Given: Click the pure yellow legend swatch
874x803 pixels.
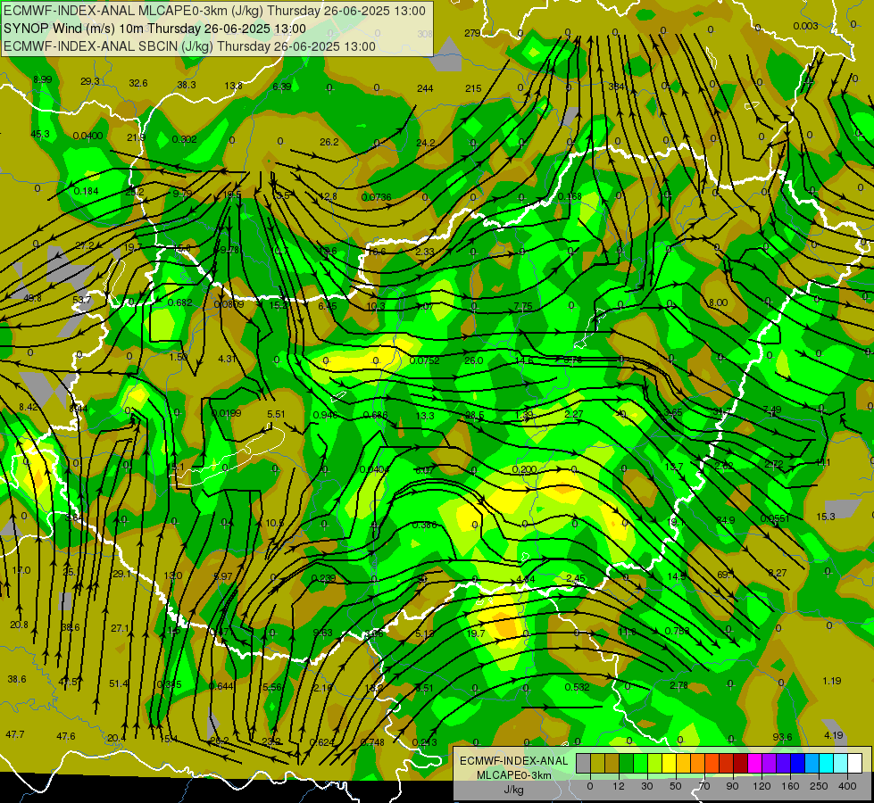Looking at the screenshot, I should tap(670, 763).
